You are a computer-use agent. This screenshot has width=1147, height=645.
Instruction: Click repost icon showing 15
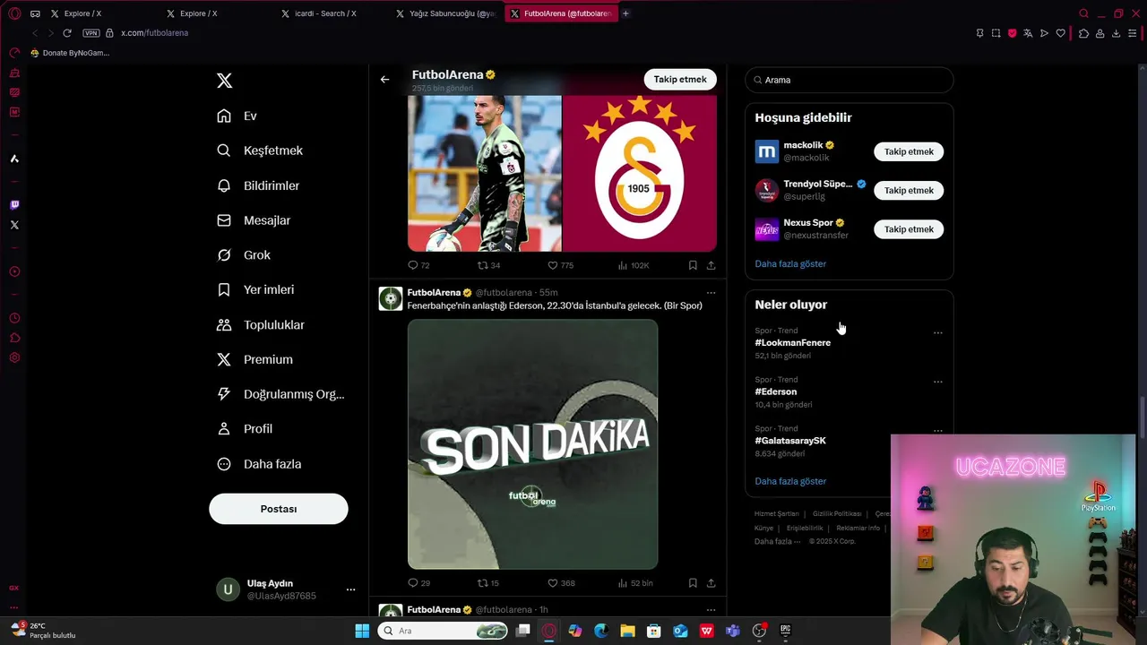click(x=483, y=583)
